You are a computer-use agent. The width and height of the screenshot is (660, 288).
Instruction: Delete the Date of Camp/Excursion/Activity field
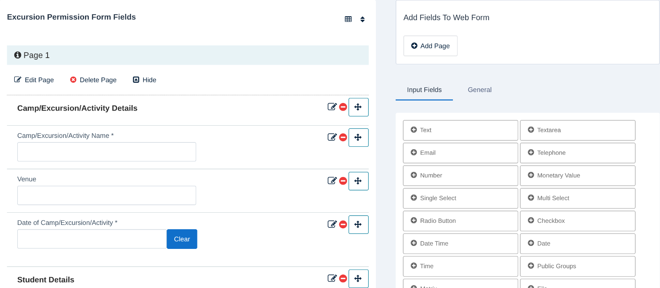(x=343, y=225)
